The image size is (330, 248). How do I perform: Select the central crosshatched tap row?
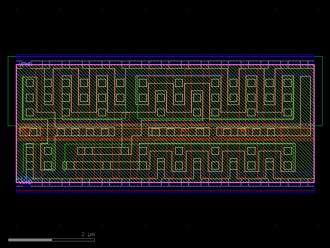pos(165,133)
